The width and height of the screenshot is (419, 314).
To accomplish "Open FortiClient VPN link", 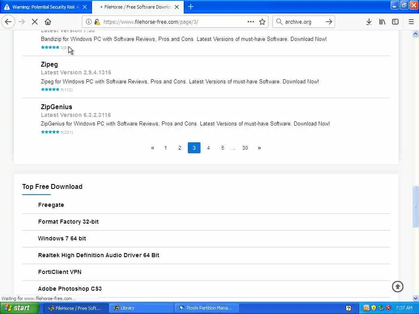I will [x=60, y=272].
